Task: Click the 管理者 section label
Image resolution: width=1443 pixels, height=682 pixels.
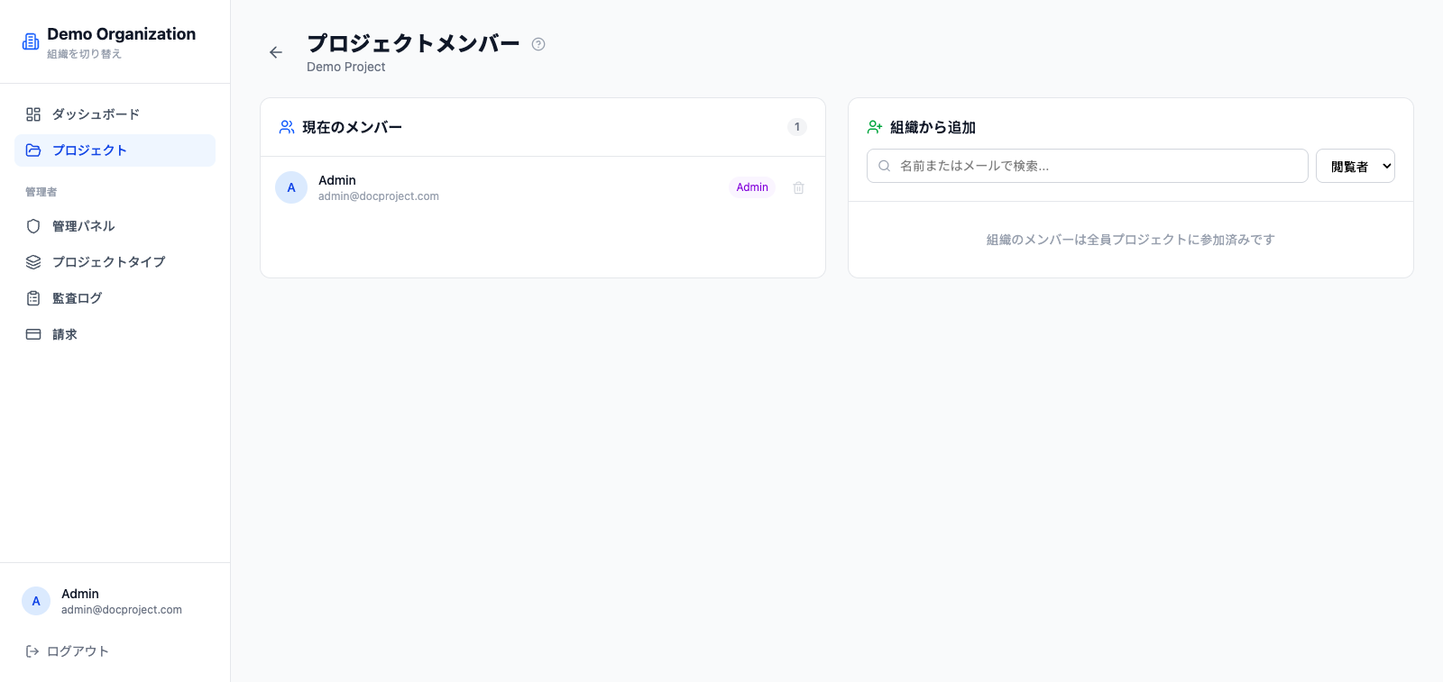Action: [x=41, y=192]
